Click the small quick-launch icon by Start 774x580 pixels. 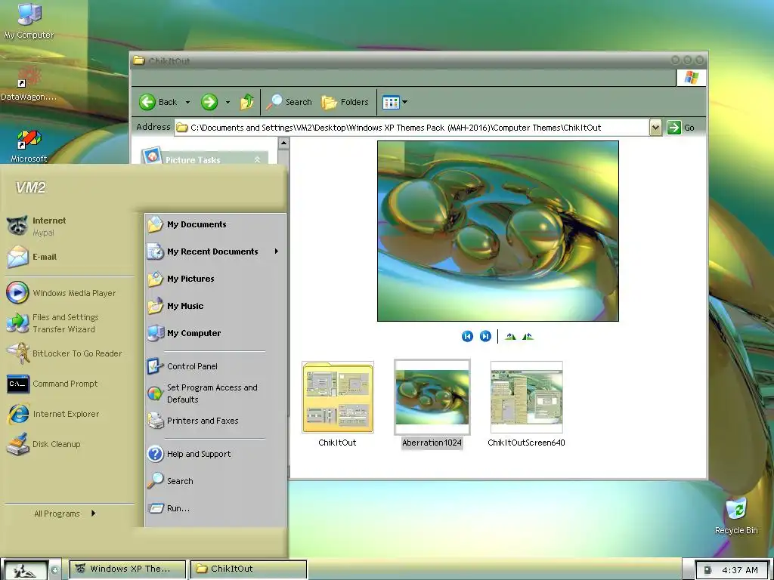click(x=54, y=570)
